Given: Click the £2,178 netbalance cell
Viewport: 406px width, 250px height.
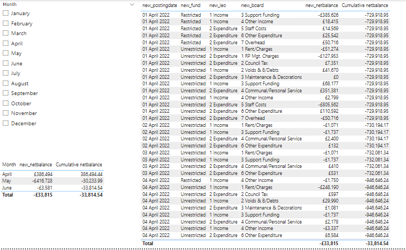Looking at the screenshot, I should 331,222.
